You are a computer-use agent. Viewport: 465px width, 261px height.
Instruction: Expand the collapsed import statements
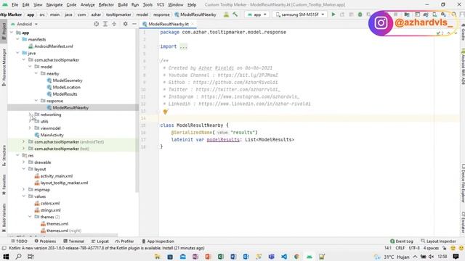pyautogui.click(x=184, y=46)
